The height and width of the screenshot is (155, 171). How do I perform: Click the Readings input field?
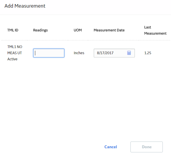click(49, 53)
